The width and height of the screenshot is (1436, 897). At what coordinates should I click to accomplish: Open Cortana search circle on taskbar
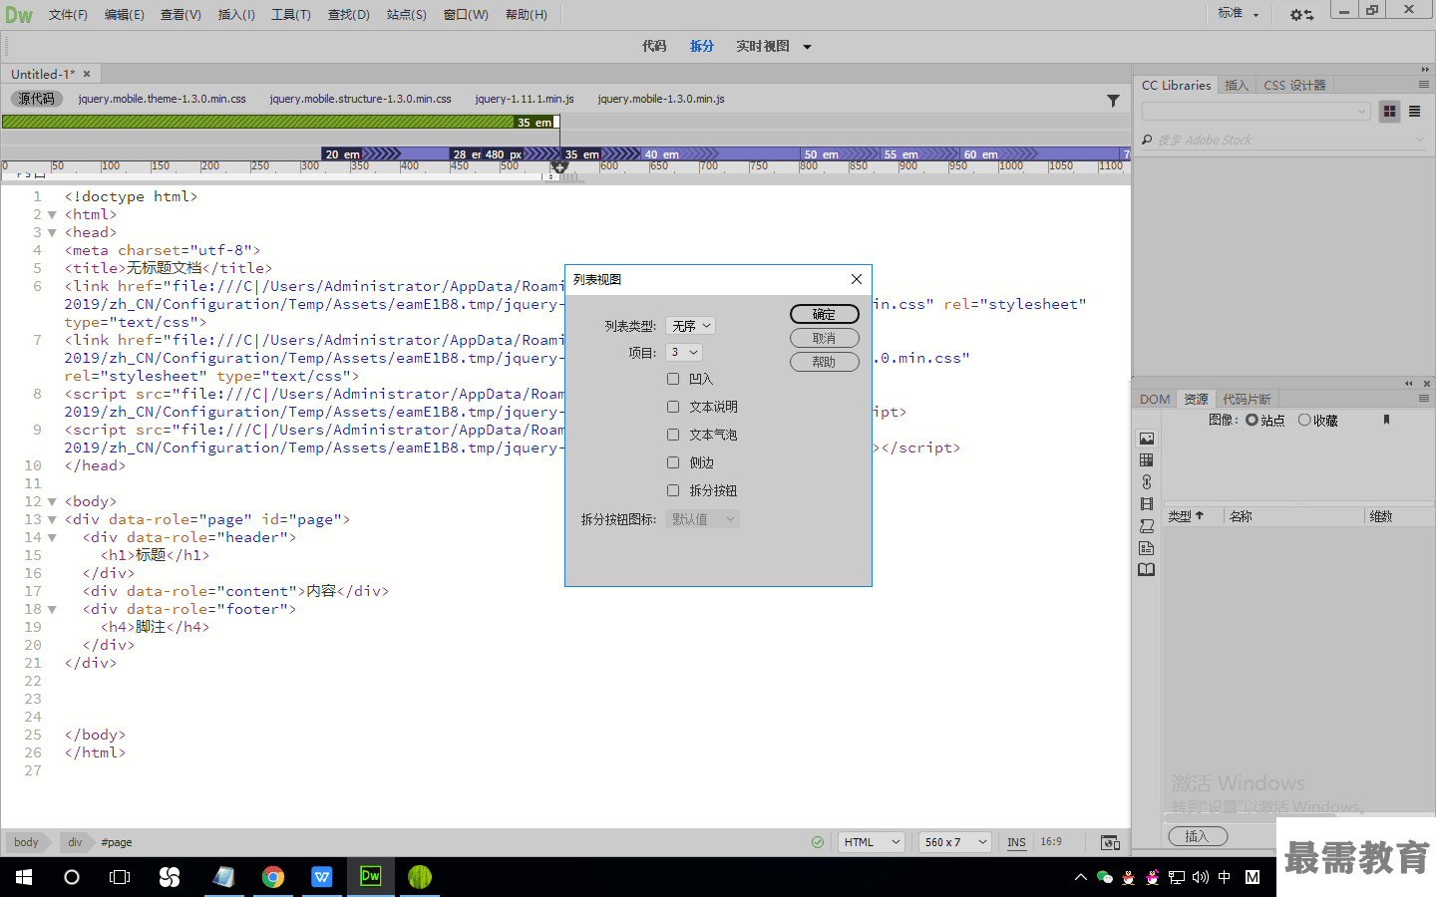pos(72,877)
